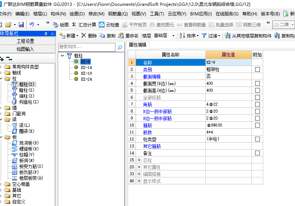Click the 搜索构件 search field
Image resolution: width=295 pixels, height=206 pixels.
pos(87,47)
